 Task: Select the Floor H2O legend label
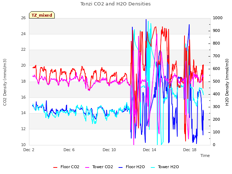click(x=135, y=167)
